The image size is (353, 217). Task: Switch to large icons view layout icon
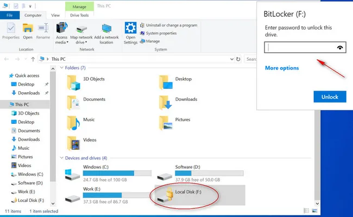click(314, 210)
